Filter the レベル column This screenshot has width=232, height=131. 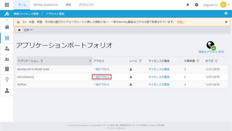point(140,61)
